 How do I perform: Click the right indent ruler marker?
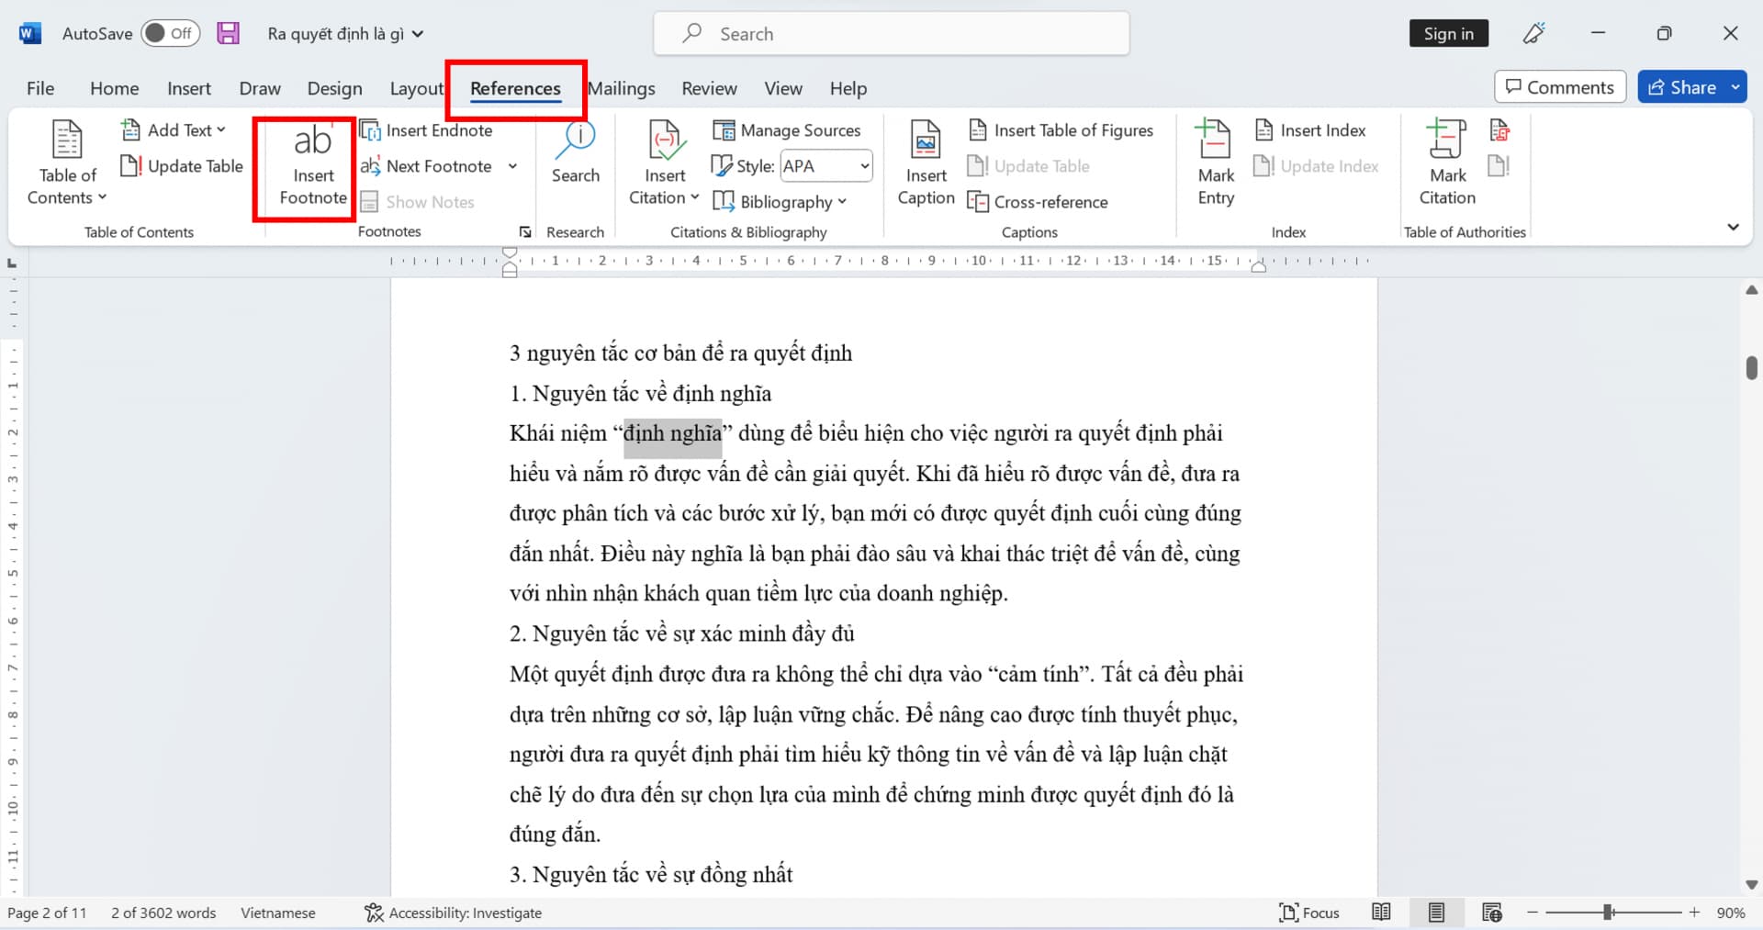(1259, 267)
